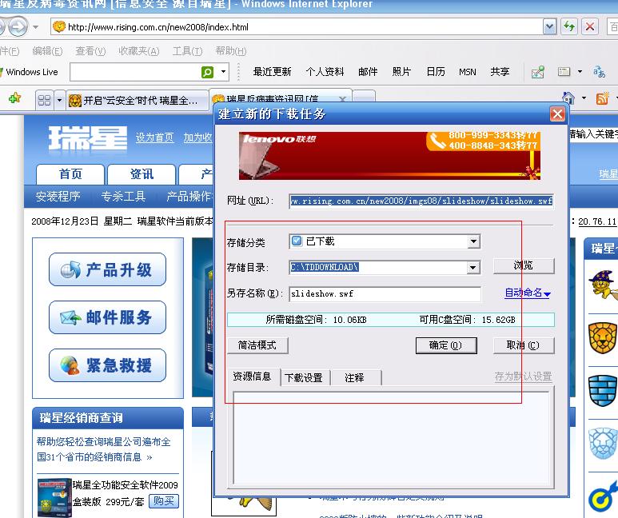Open the 工具(T) menu

point(187,51)
